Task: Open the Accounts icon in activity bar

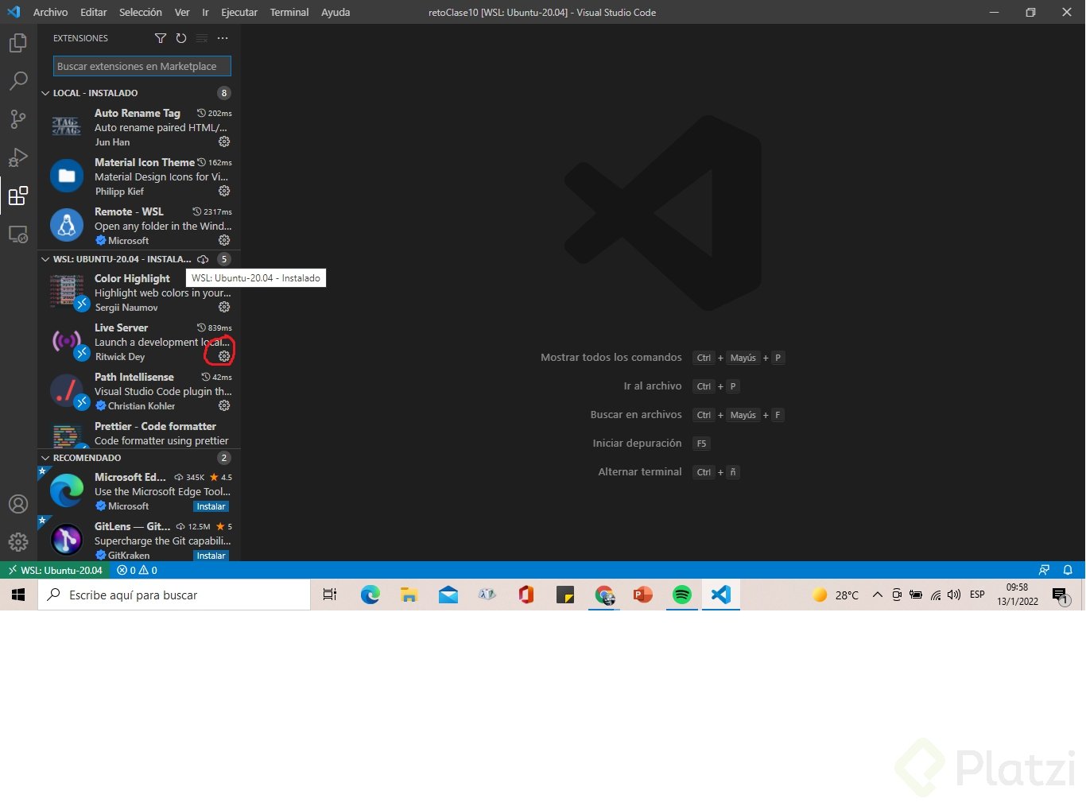Action: [x=18, y=504]
